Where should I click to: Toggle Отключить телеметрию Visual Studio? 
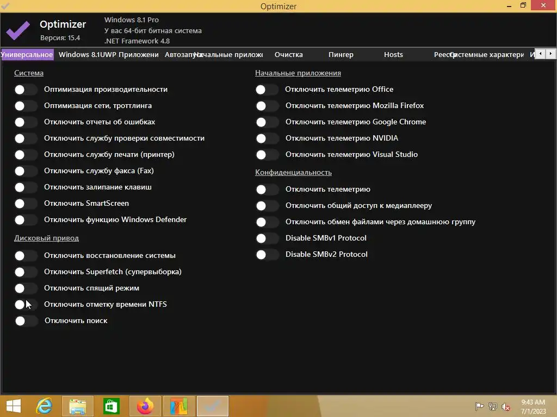click(x=267, y=155)
